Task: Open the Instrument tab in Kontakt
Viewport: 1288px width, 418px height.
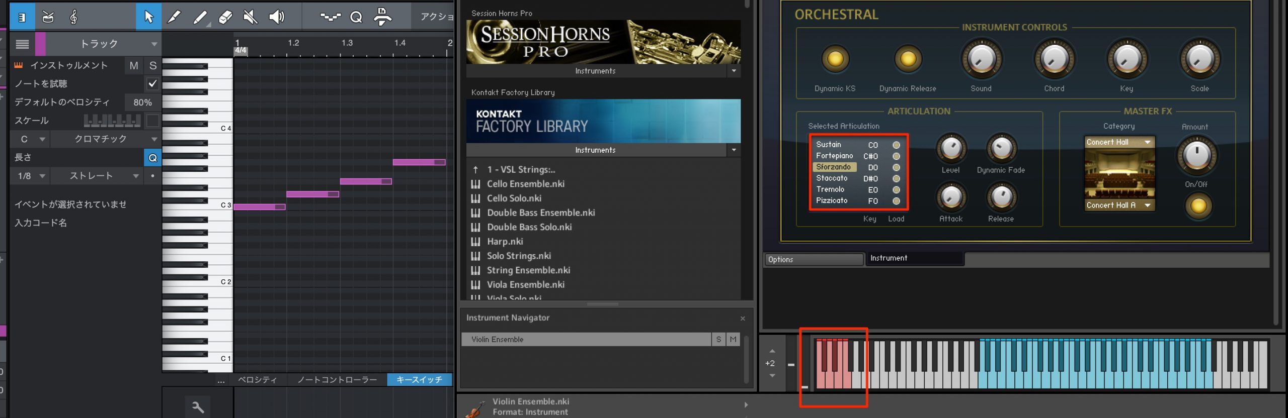Action: pyautogui.click(x=914, y=258)
